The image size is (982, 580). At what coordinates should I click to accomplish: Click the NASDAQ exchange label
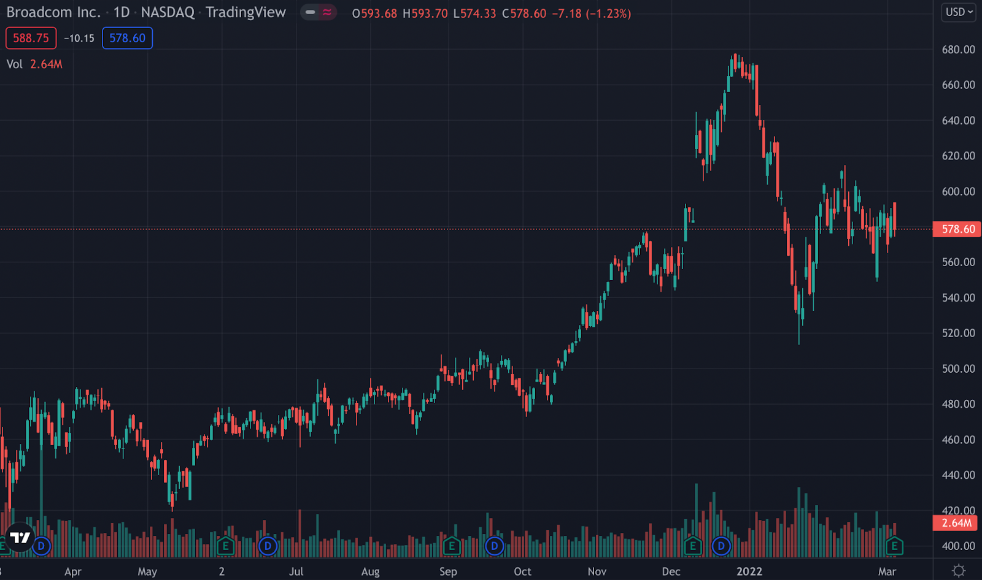click(168, 12)
